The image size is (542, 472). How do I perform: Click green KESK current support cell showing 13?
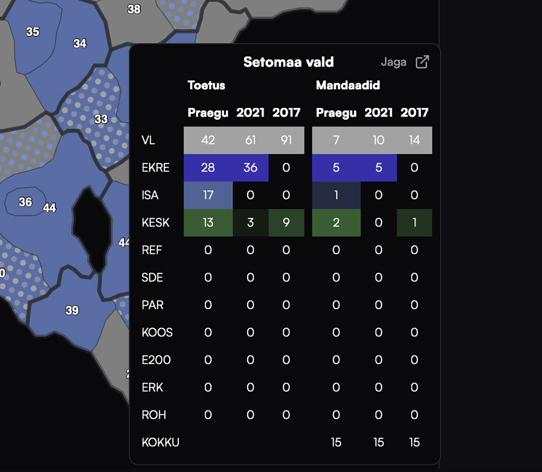click(x=208, y=223)
